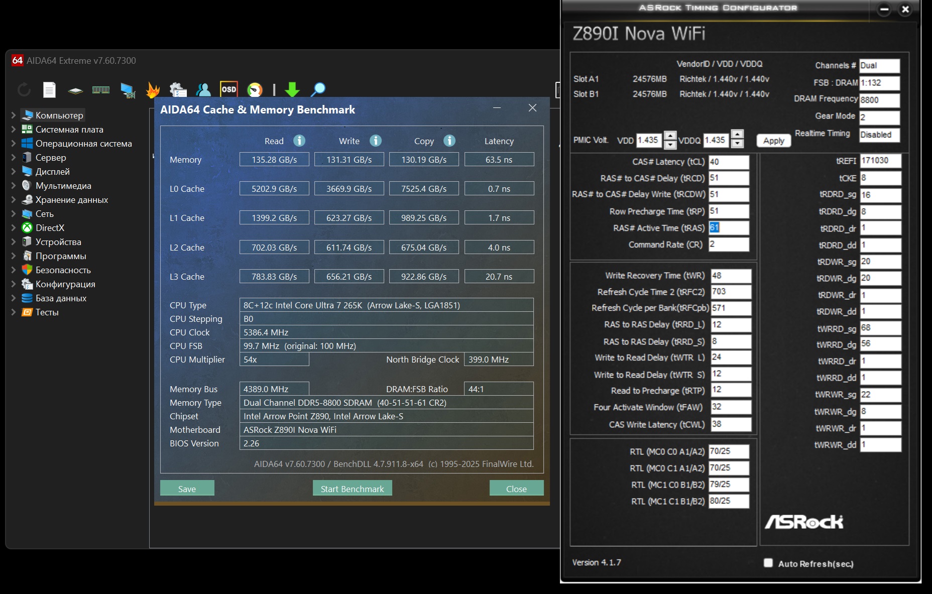This screenshot has width=932, height=594.
Task: Open the gauge SensorPanel icon
Action: coord(255,90)
